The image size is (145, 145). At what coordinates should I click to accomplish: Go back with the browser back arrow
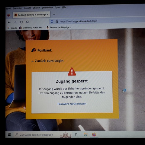click(9, 22)
